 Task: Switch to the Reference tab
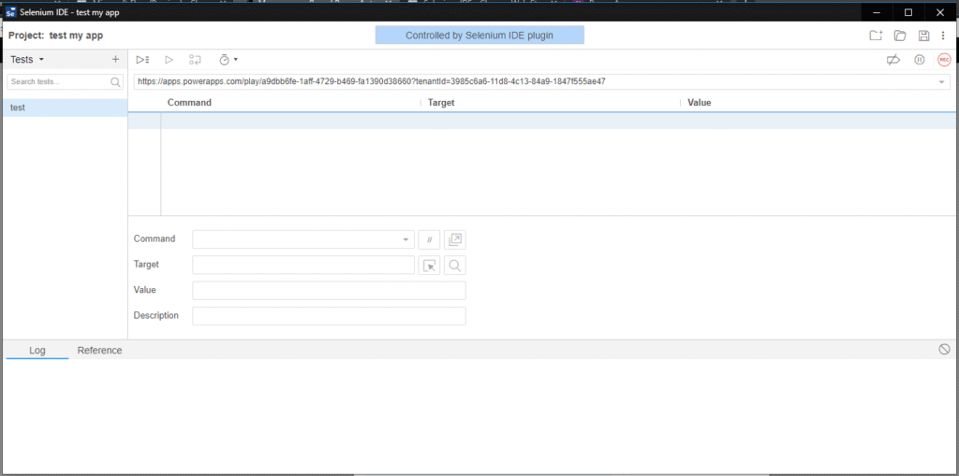point(99,350)
